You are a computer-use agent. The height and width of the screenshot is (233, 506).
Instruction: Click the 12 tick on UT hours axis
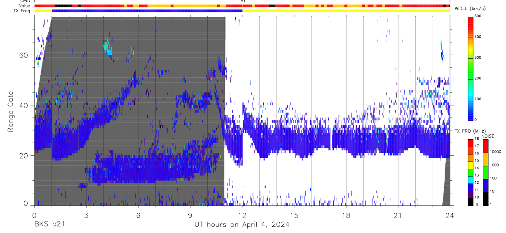pyautogui.click(x=242, y=215)
